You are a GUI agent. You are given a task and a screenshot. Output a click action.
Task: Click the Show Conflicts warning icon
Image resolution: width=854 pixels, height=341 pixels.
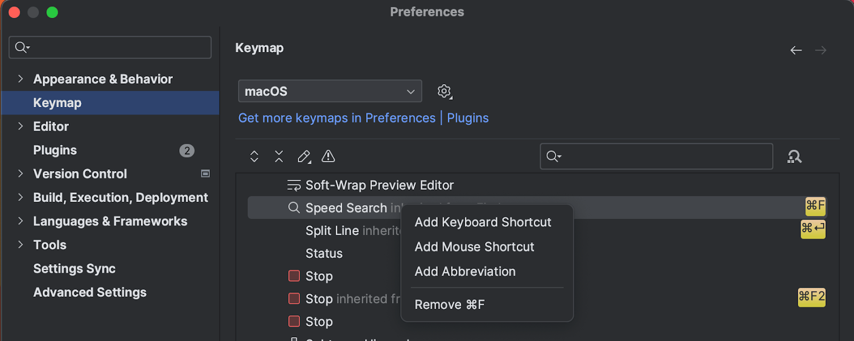pos(328,156)
